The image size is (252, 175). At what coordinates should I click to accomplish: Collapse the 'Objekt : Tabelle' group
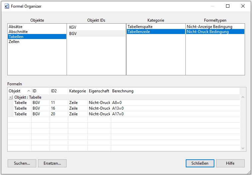tap(11, 97)
